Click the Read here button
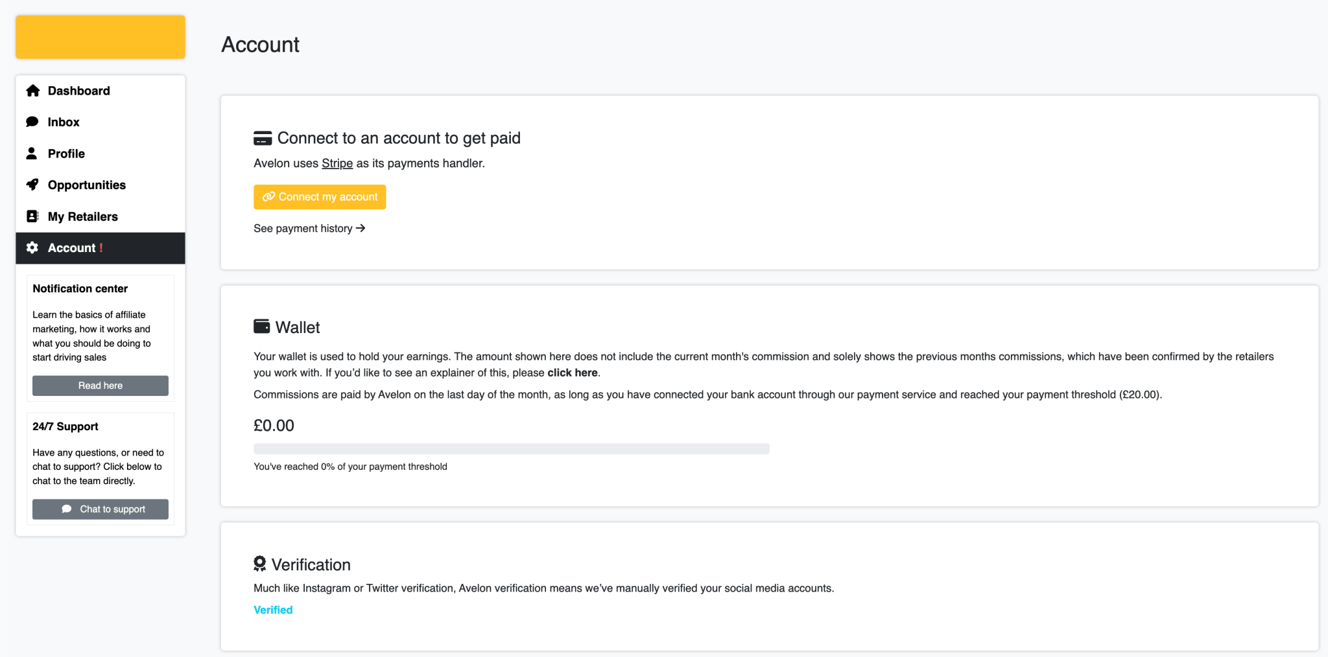The width and height of the screenshot is (1328, 657). (101, 386)
